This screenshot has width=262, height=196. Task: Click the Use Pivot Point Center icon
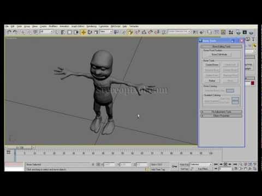point(116,32)
